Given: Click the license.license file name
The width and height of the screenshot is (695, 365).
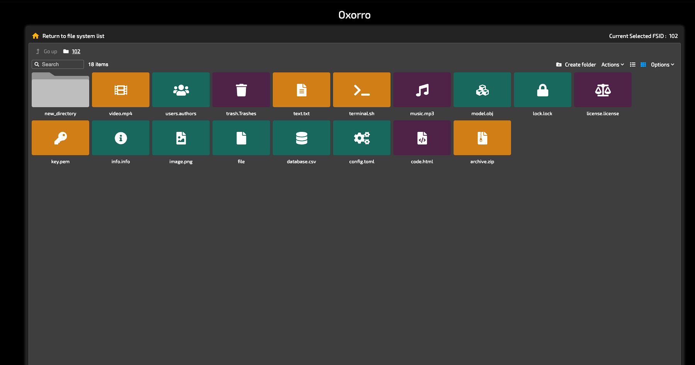Looking at the screenshot, I should pos(602,114).
